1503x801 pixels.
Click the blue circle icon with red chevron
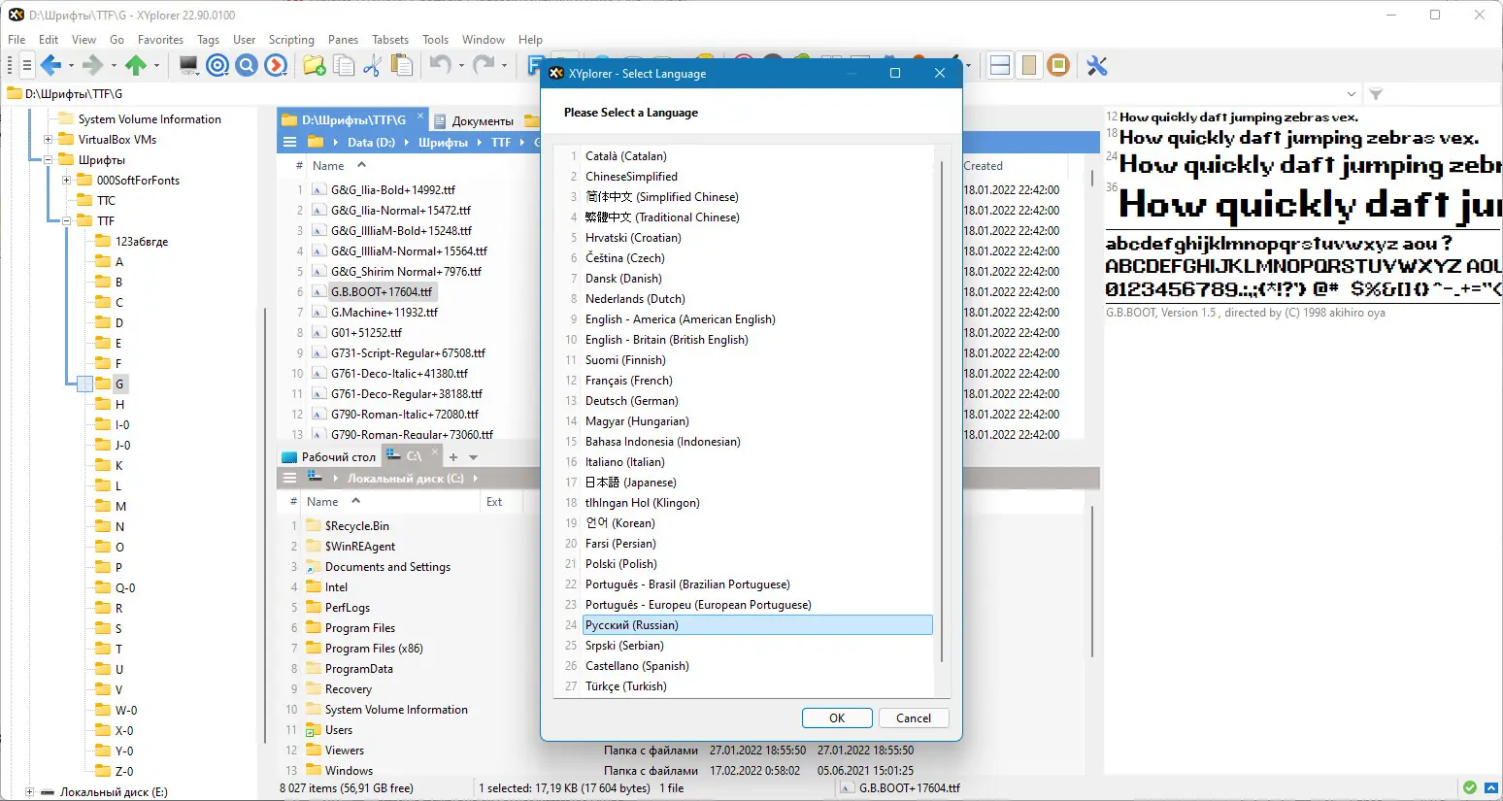276,65
